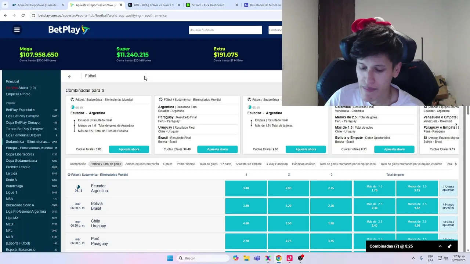Open the site information icon in the address bar

coord(33,15)
